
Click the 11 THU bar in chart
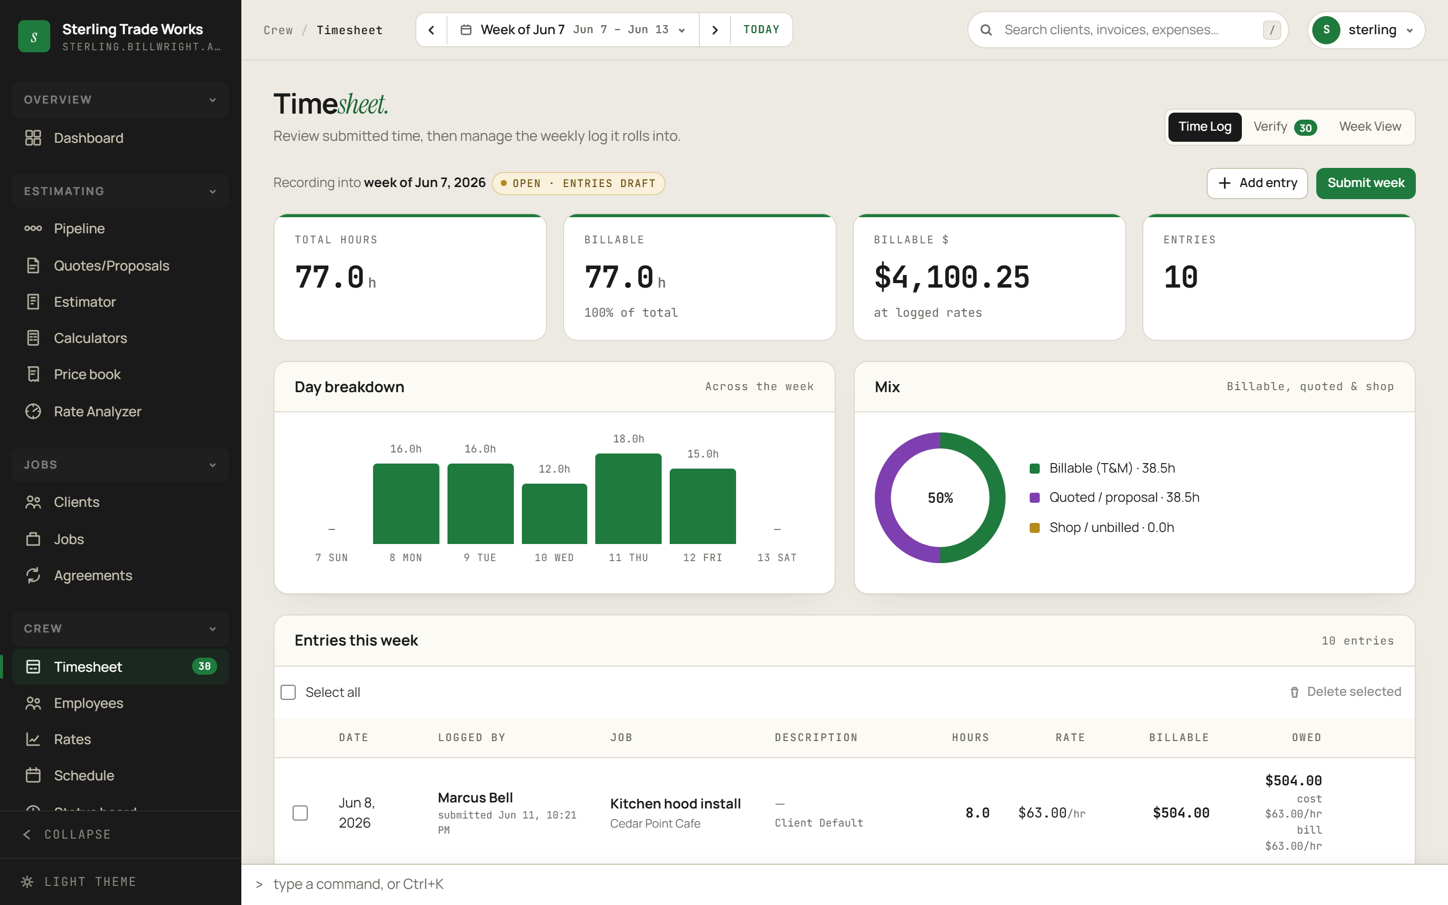(x=628, y=499)
